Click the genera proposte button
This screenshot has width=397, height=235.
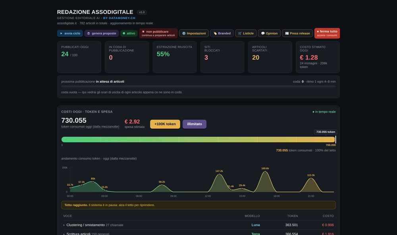pos(102,33)
